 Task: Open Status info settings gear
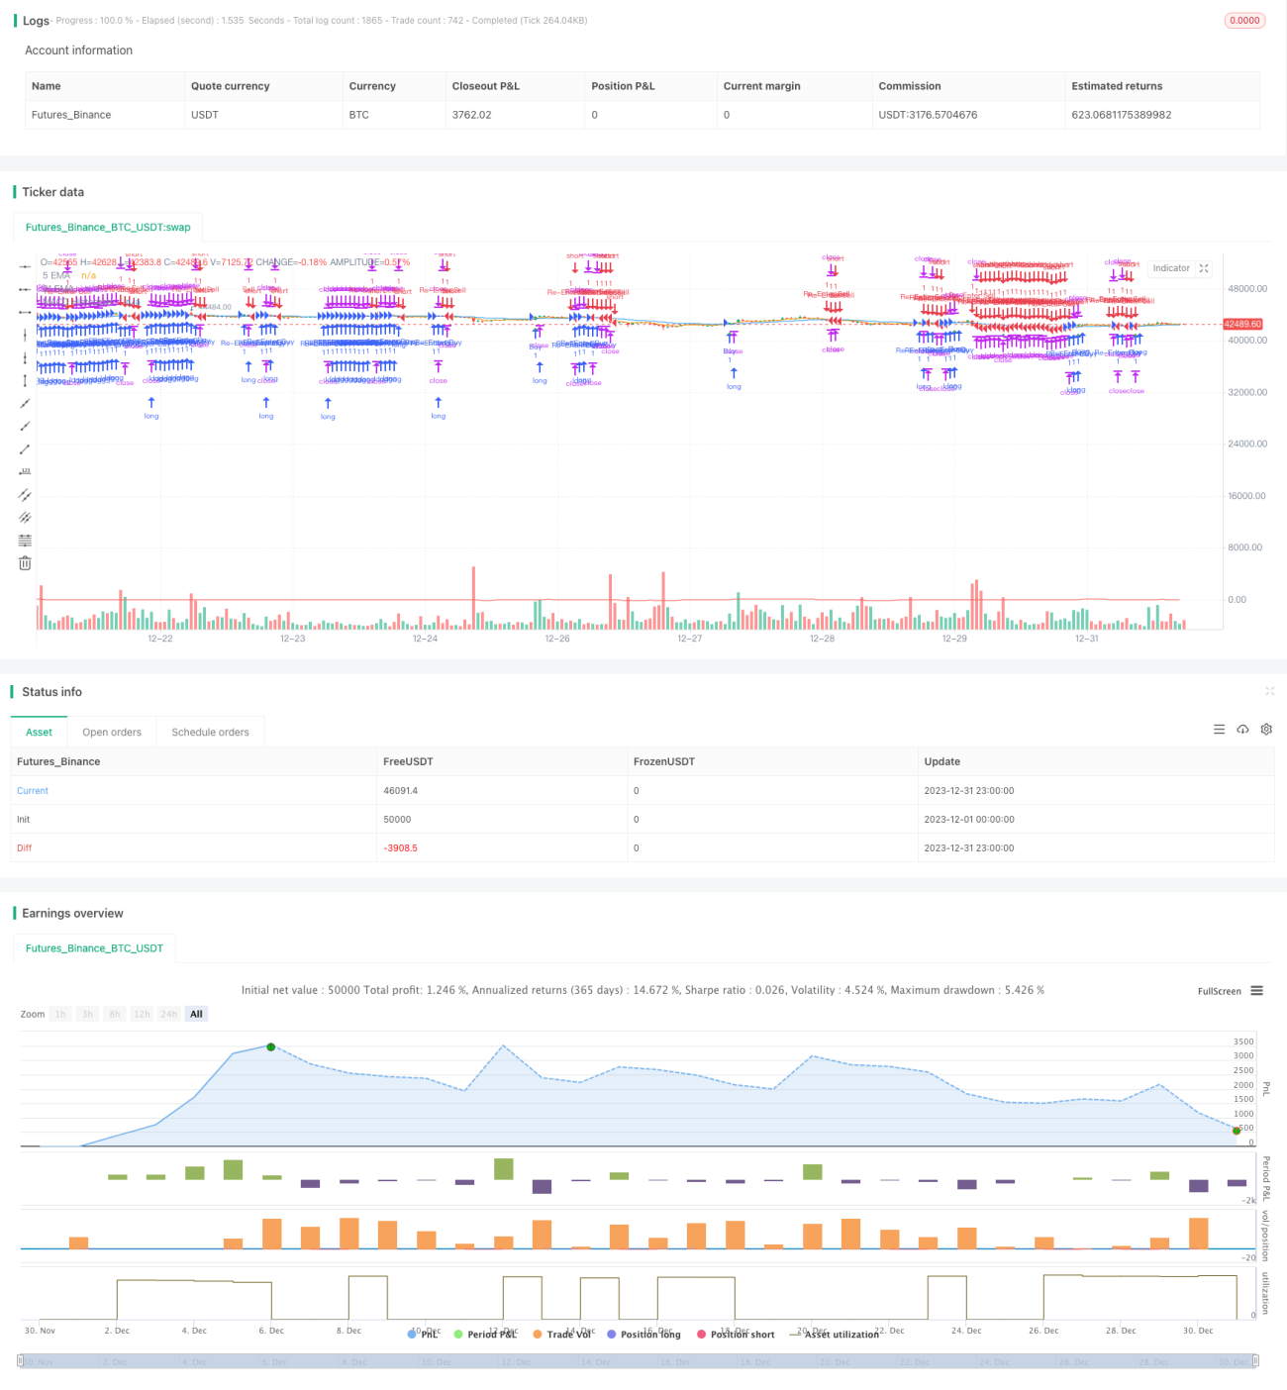point(1266,730)
